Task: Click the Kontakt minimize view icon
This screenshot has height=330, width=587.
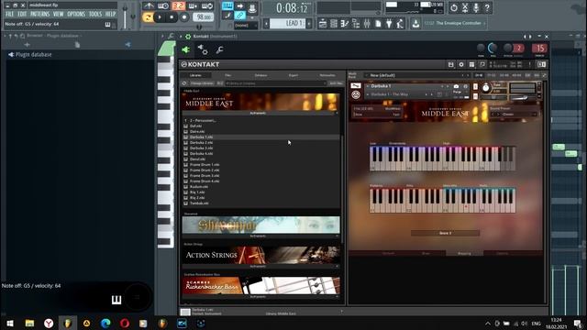Action: coord(482,65)
